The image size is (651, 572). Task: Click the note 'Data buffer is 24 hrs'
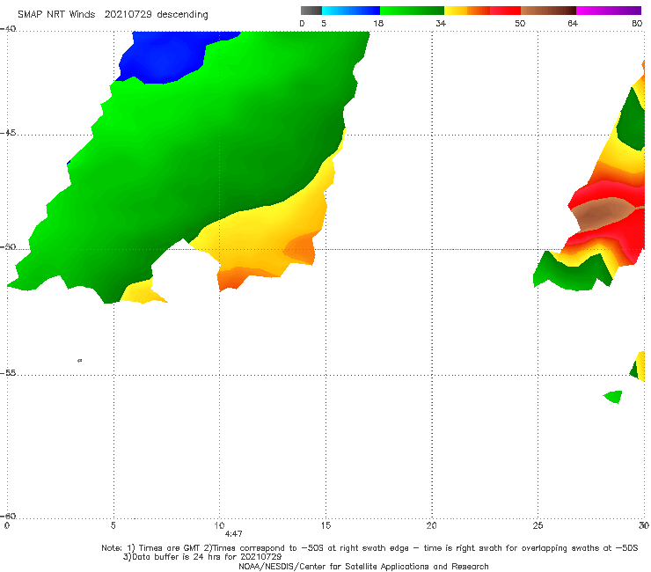177,557
